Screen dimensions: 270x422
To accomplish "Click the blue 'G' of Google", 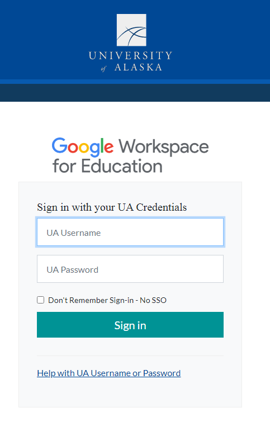I will [x=59, y=145].
